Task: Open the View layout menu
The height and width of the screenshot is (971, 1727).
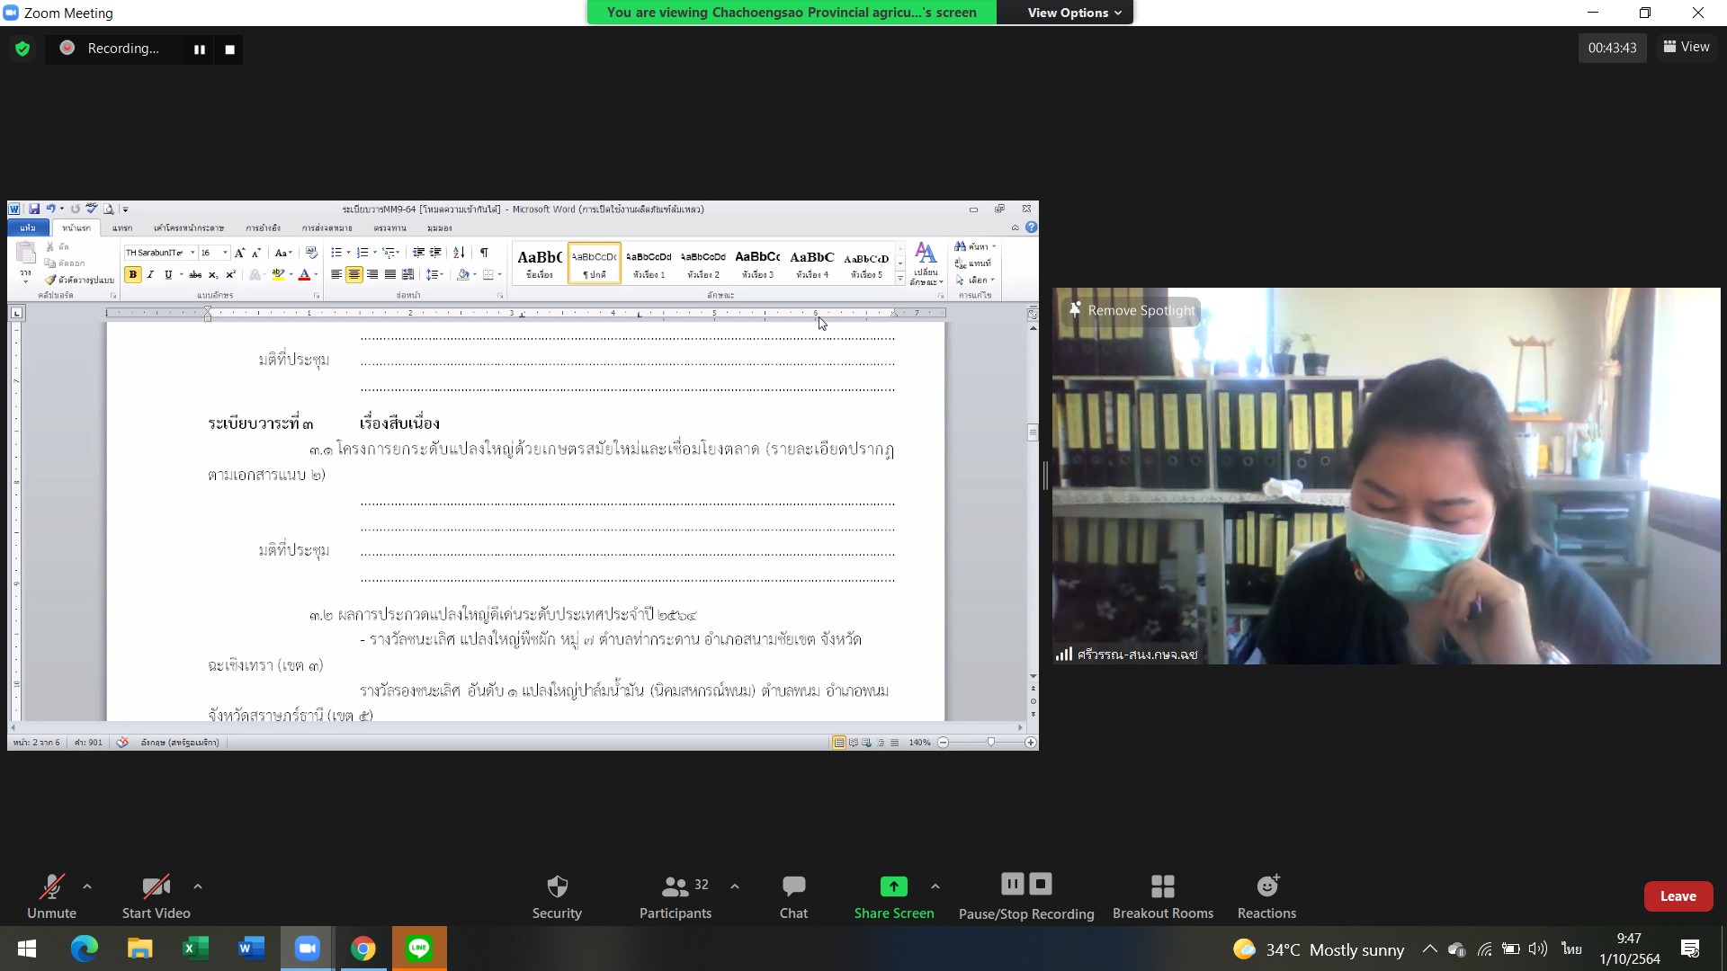Action: (1687, 47)
